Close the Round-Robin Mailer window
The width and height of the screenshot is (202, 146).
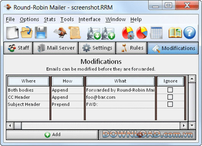(187, 5)
